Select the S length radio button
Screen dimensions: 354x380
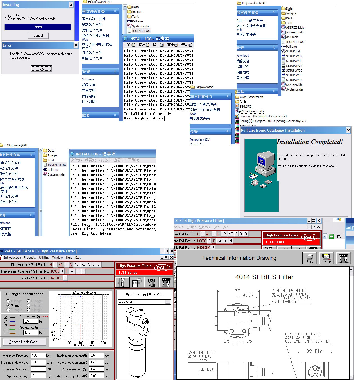pos(8,305)
